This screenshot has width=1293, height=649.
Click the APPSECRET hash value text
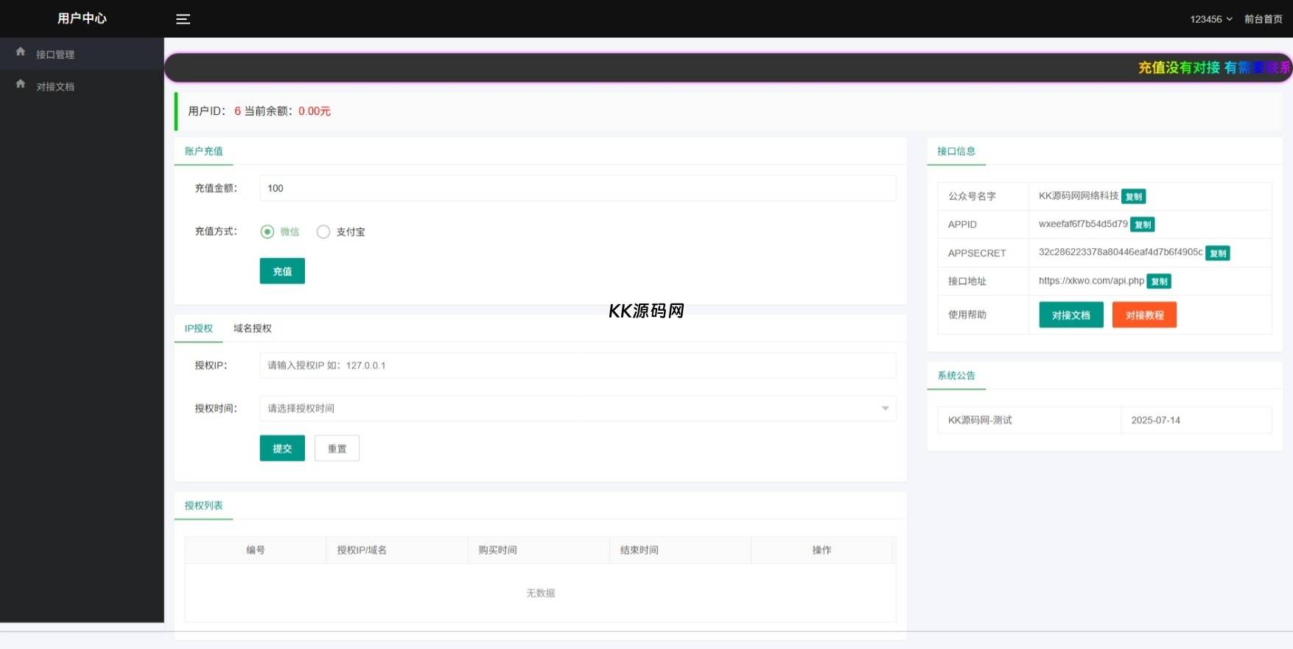(x=1121, y=252)
